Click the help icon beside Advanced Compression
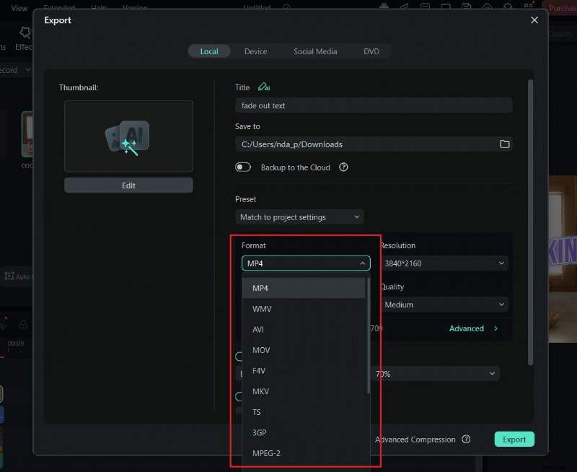This screenshot has height=472, width=577. (466, 440)
